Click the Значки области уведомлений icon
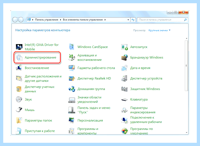The image size is (200, 146). point(72,99)
